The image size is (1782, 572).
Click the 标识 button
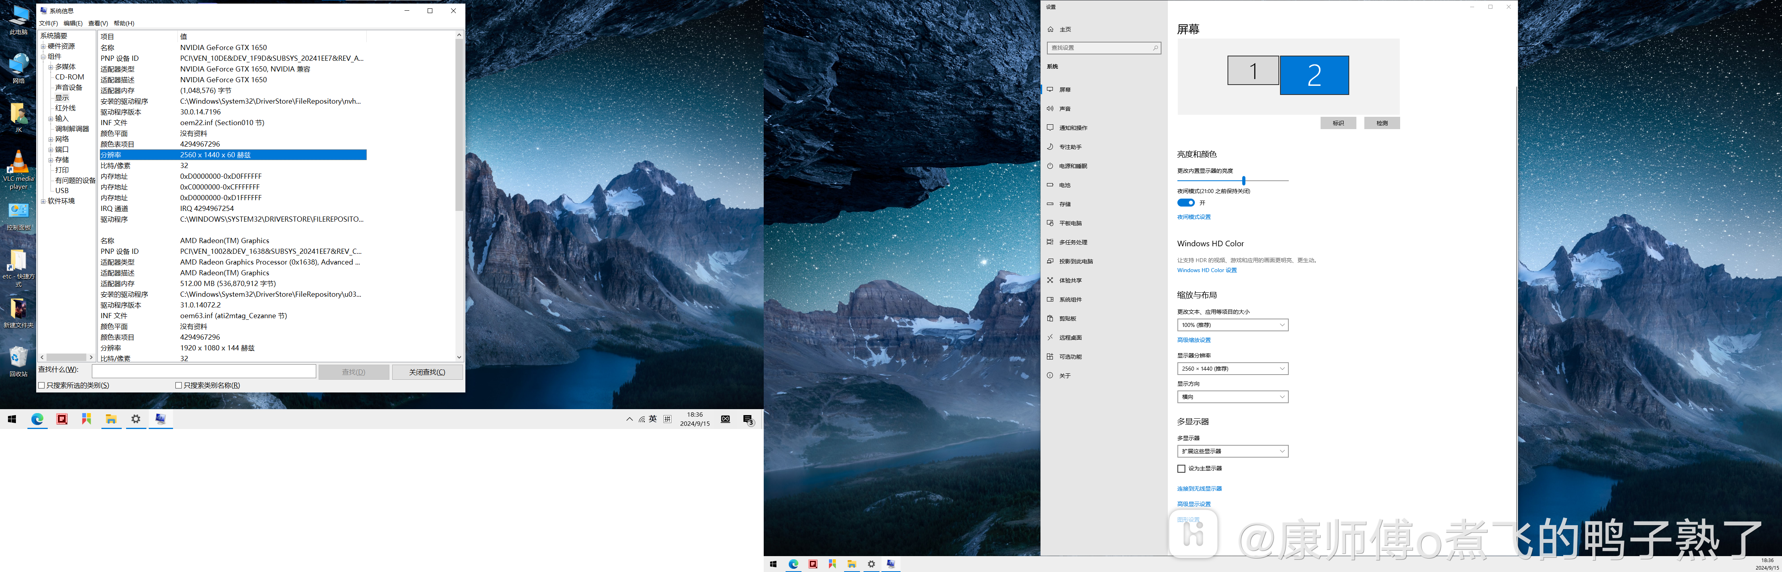click(x=1338, y=123)
